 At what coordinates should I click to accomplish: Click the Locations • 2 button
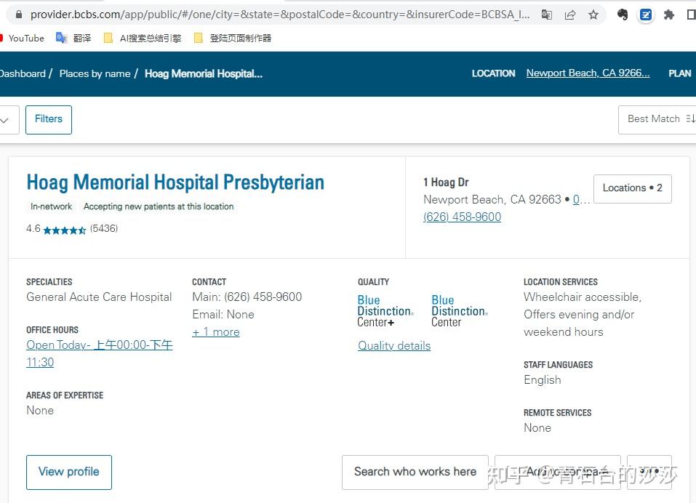point(632,188)
